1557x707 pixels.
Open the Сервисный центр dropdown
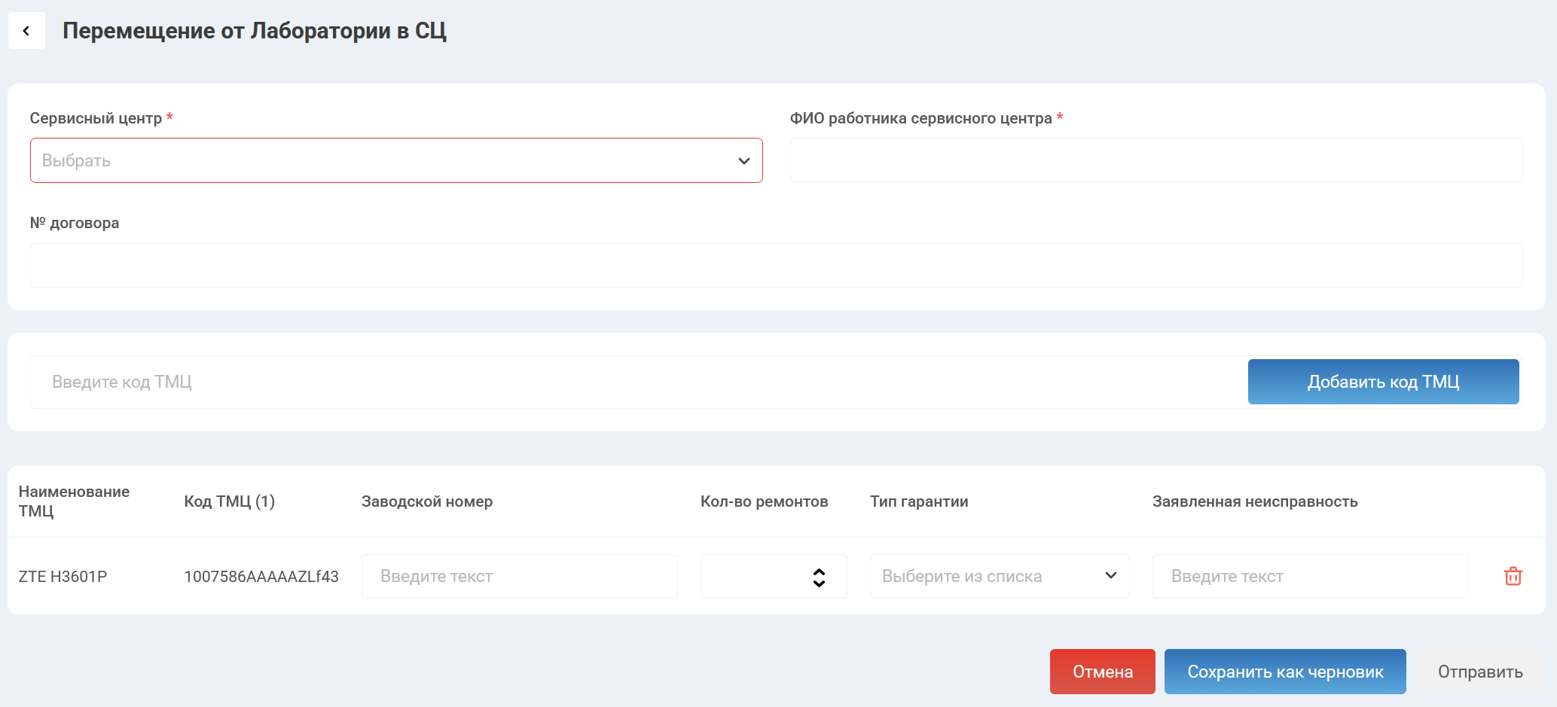396,160
